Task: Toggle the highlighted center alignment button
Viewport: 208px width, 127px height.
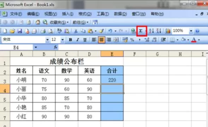Action: (x=101, y=40)
